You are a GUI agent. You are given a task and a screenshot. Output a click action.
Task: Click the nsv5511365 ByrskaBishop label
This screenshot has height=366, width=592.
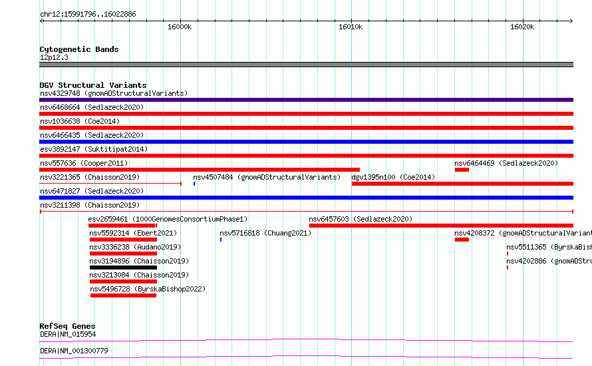(x=549, y=247)
